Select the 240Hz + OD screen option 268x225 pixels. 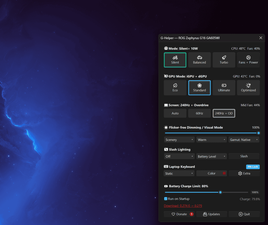[224, 113]
